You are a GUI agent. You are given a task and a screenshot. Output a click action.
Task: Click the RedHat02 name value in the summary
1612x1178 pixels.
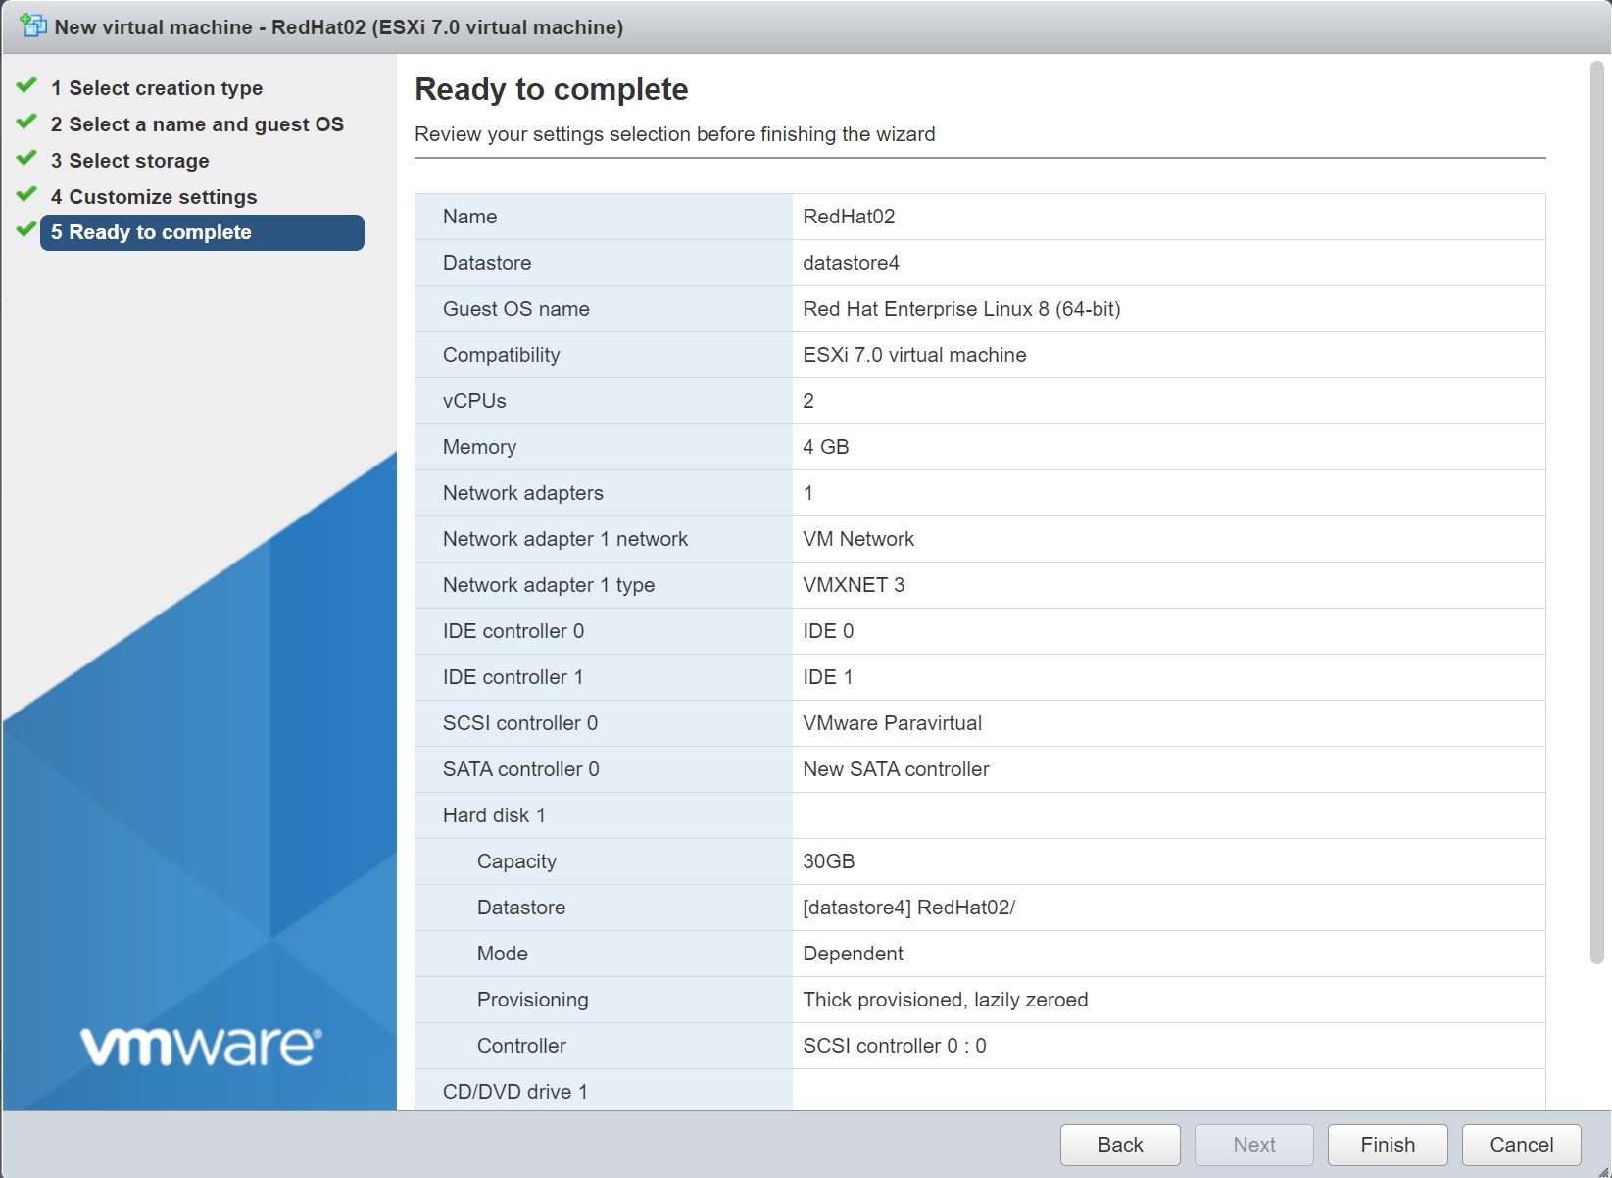(x=849, y=217)
